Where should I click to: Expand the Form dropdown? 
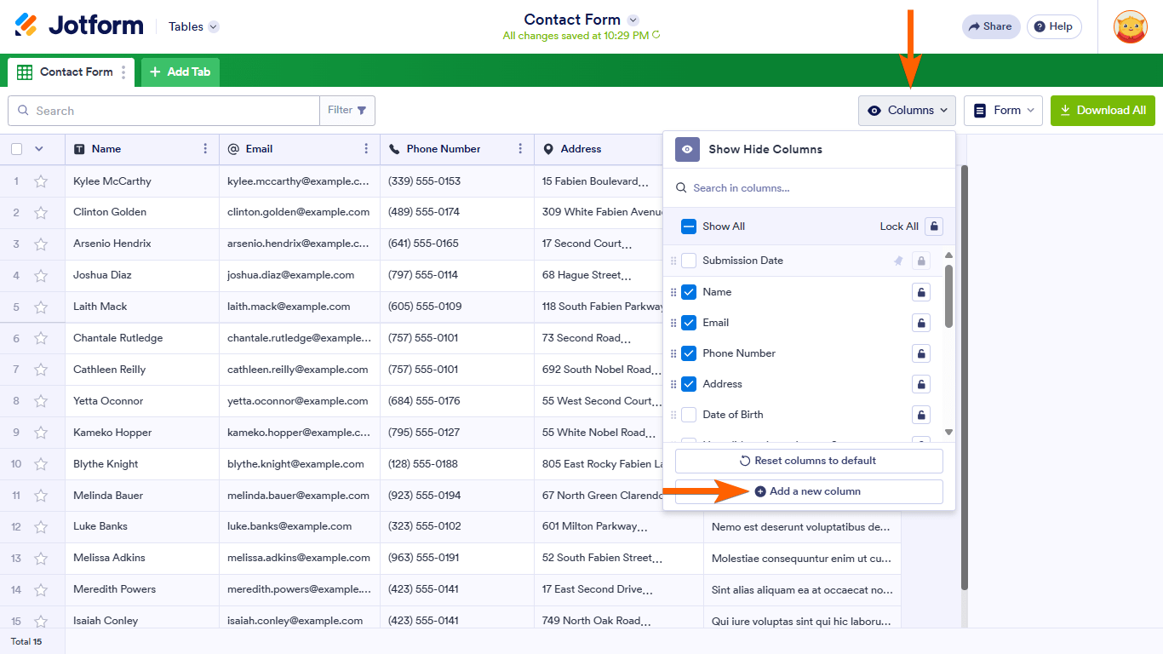pyautogui.click(x=1003, y=111)
